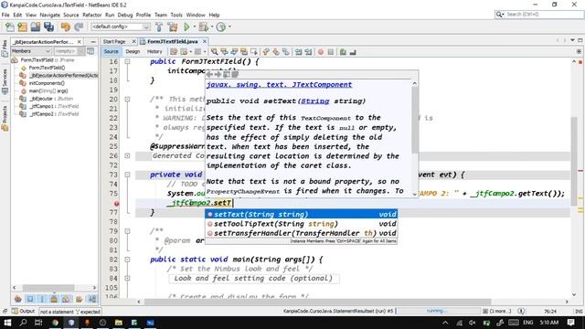The width and height of the screenshot is (585, 329).
Task: Toggle the last Navigator filter button at bottom
Action: [x=91, y=299]
